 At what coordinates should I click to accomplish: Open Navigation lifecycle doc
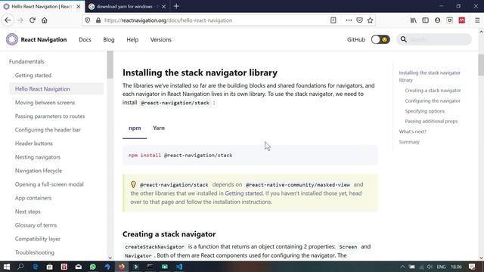tap(39, 171)
